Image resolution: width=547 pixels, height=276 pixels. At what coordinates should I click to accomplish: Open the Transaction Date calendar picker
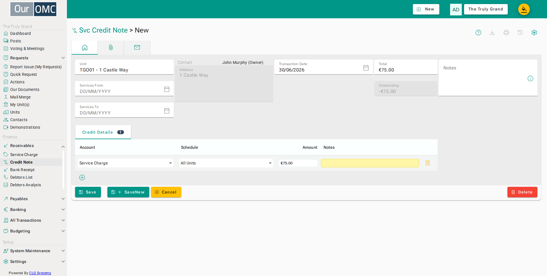tap(366, 68)
